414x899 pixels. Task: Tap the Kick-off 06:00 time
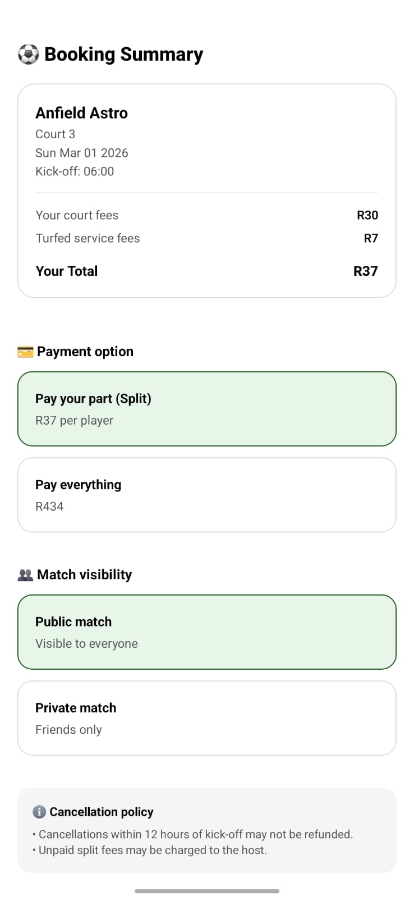[x=75, y=171]
